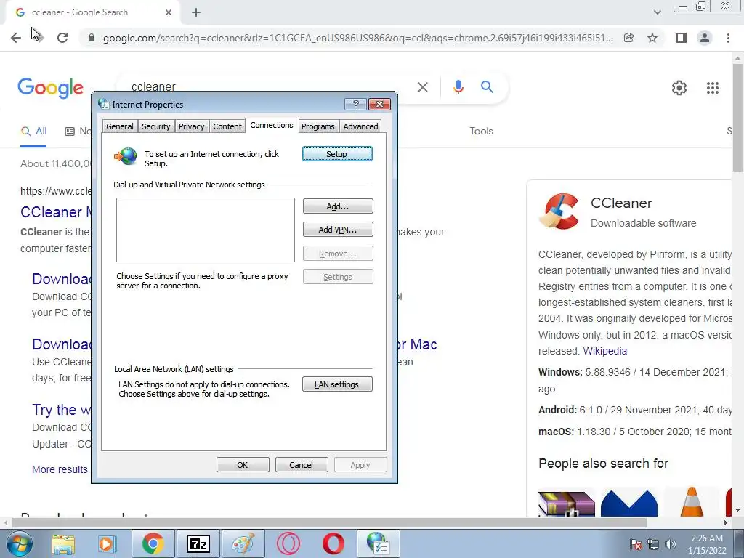Click the page horizontal scrollbar
The height and width of the screenshot is (558, 744).
tap(330, 522)
